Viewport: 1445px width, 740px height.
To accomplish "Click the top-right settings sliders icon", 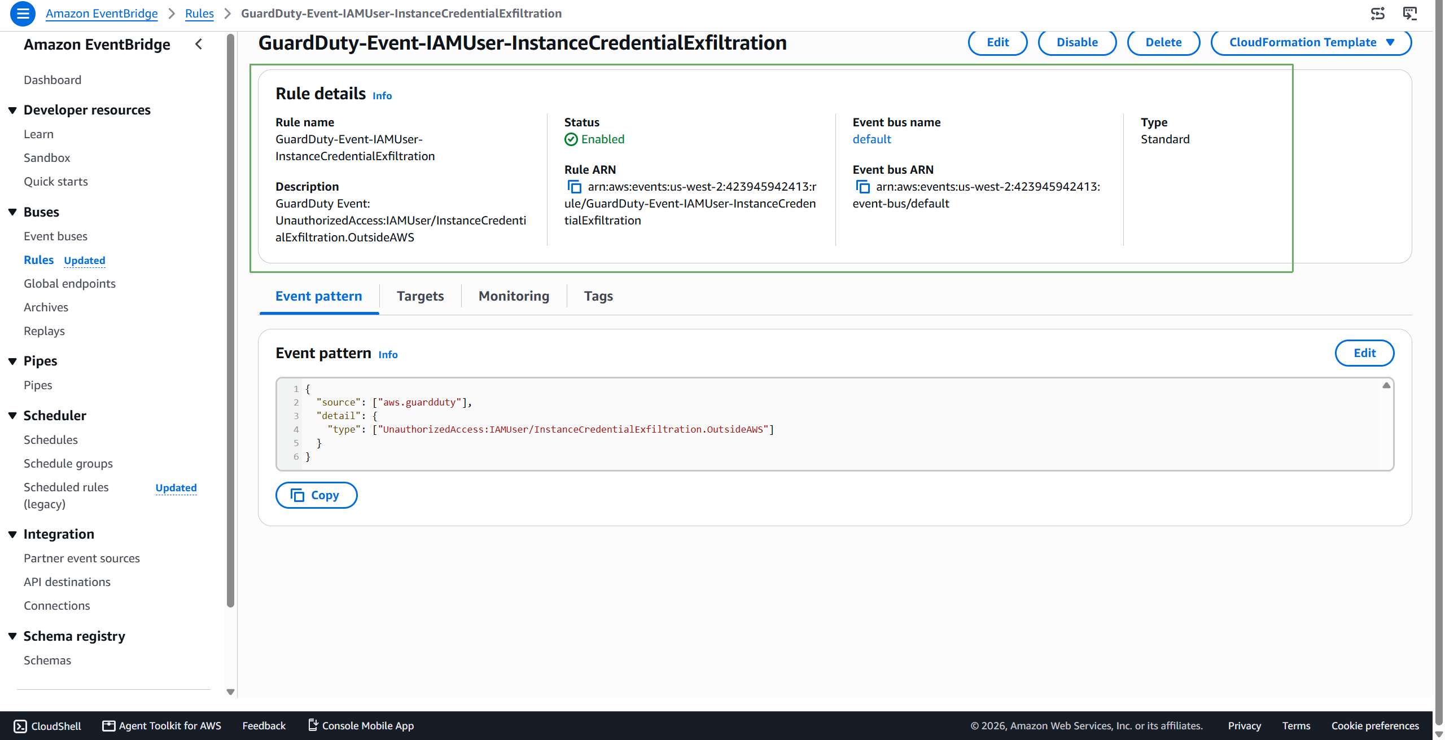I will coord(1378,14).
